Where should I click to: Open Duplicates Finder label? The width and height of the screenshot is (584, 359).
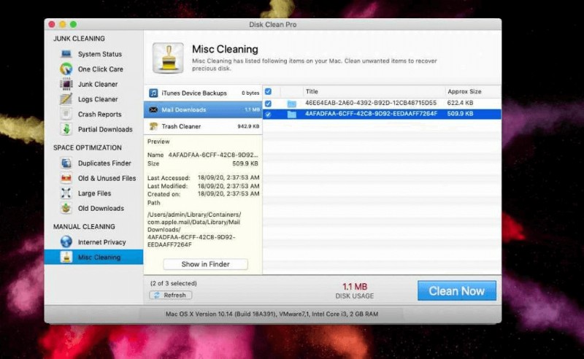click(x=104, y=163)
